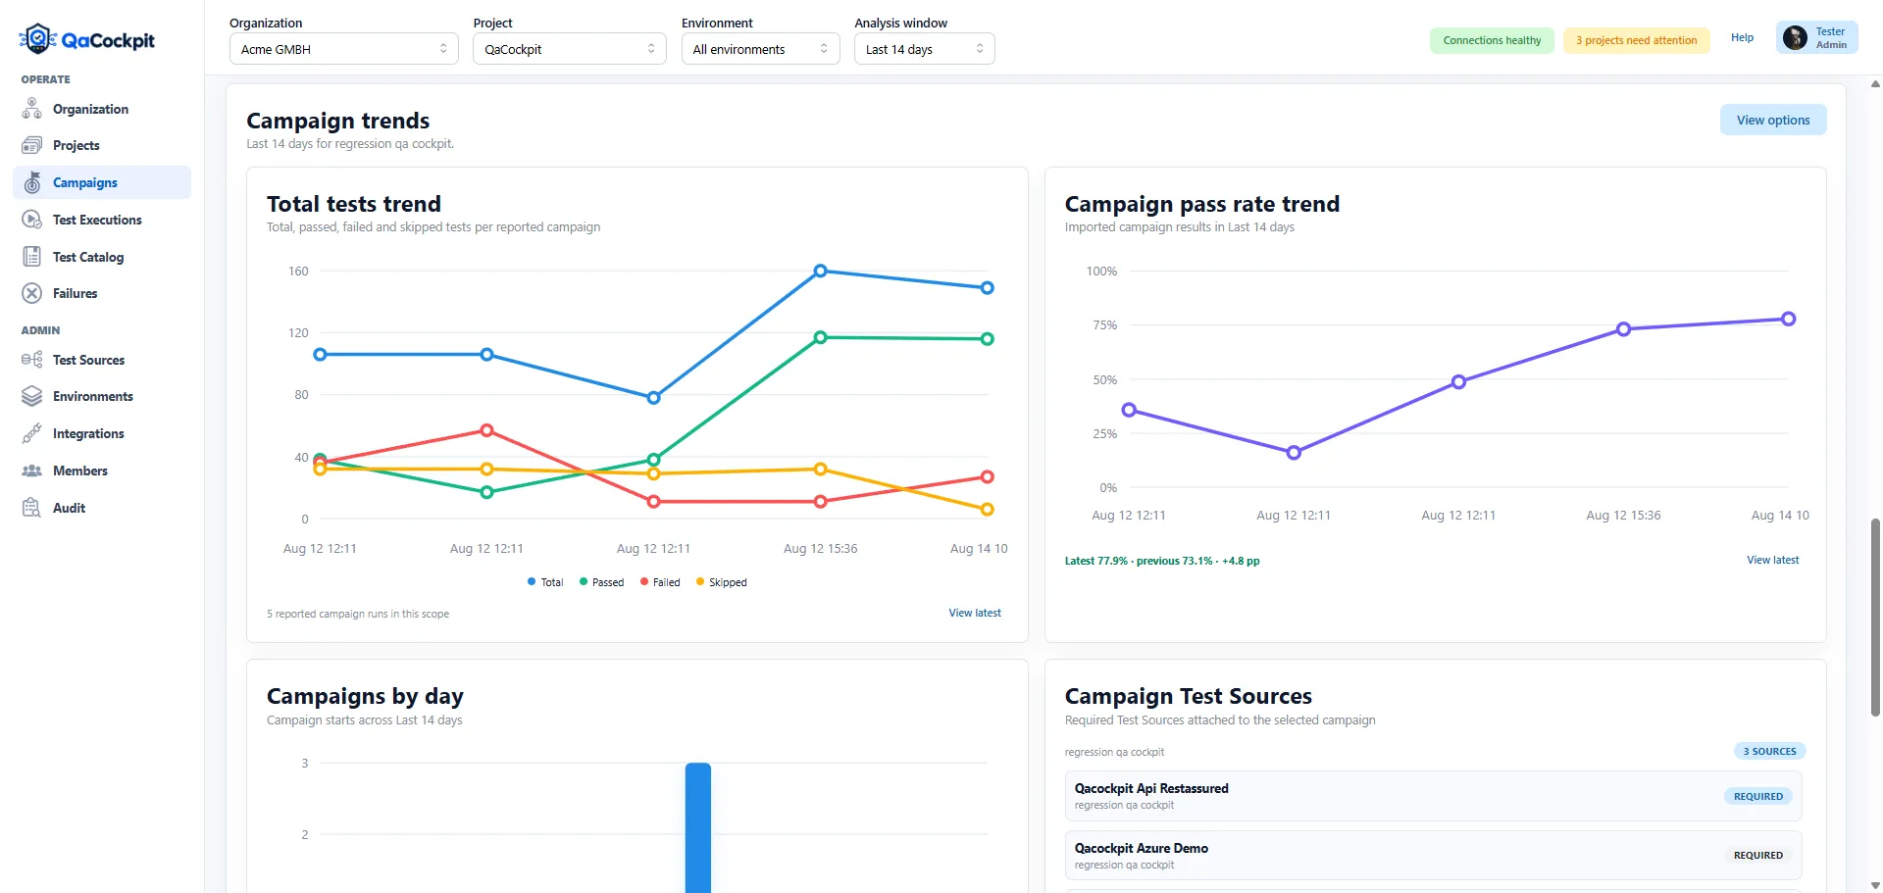
Task: Click the latest pass rate point at Aug 14
Action: 1789,319
